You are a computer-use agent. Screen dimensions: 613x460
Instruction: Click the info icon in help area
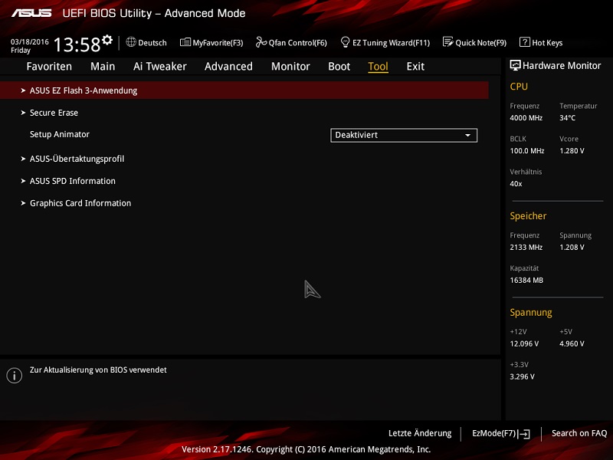[x=15, y=376]
